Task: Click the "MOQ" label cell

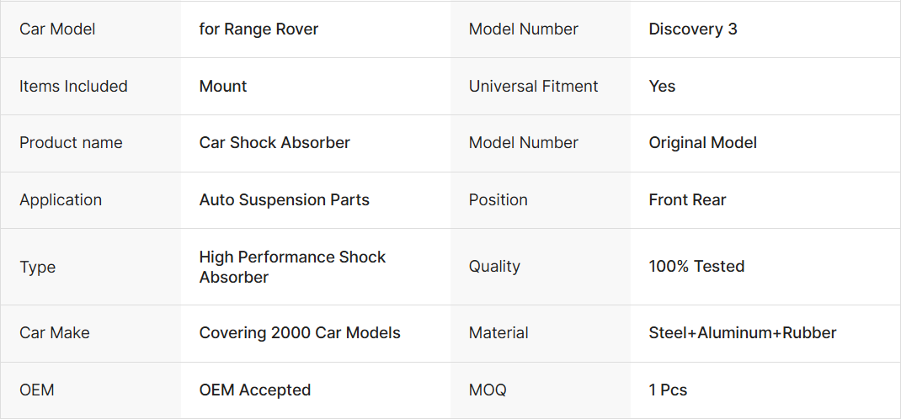Action: point(488,390)
